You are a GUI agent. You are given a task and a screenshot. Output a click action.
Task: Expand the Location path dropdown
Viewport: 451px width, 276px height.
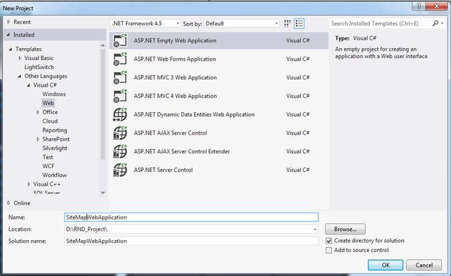tap(314, 229)
